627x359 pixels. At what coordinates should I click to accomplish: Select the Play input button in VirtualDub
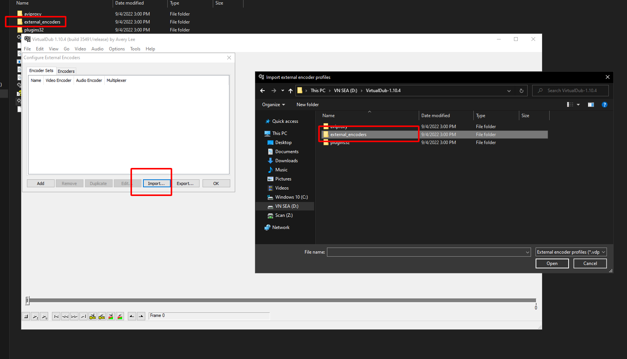tap(35, 316)
